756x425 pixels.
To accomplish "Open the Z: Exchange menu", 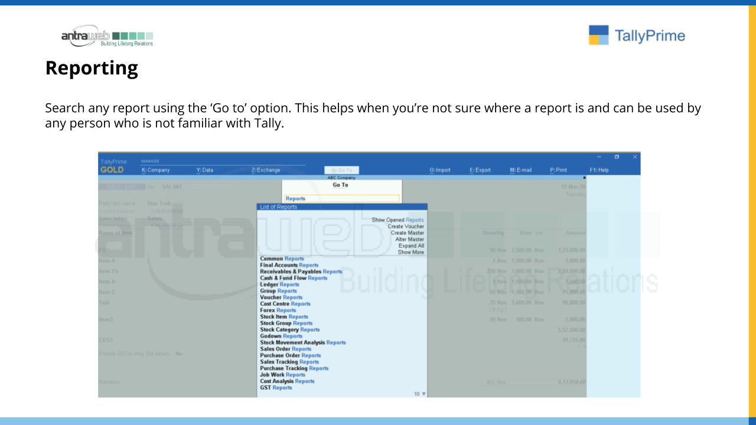I will [x=266, y=170].
